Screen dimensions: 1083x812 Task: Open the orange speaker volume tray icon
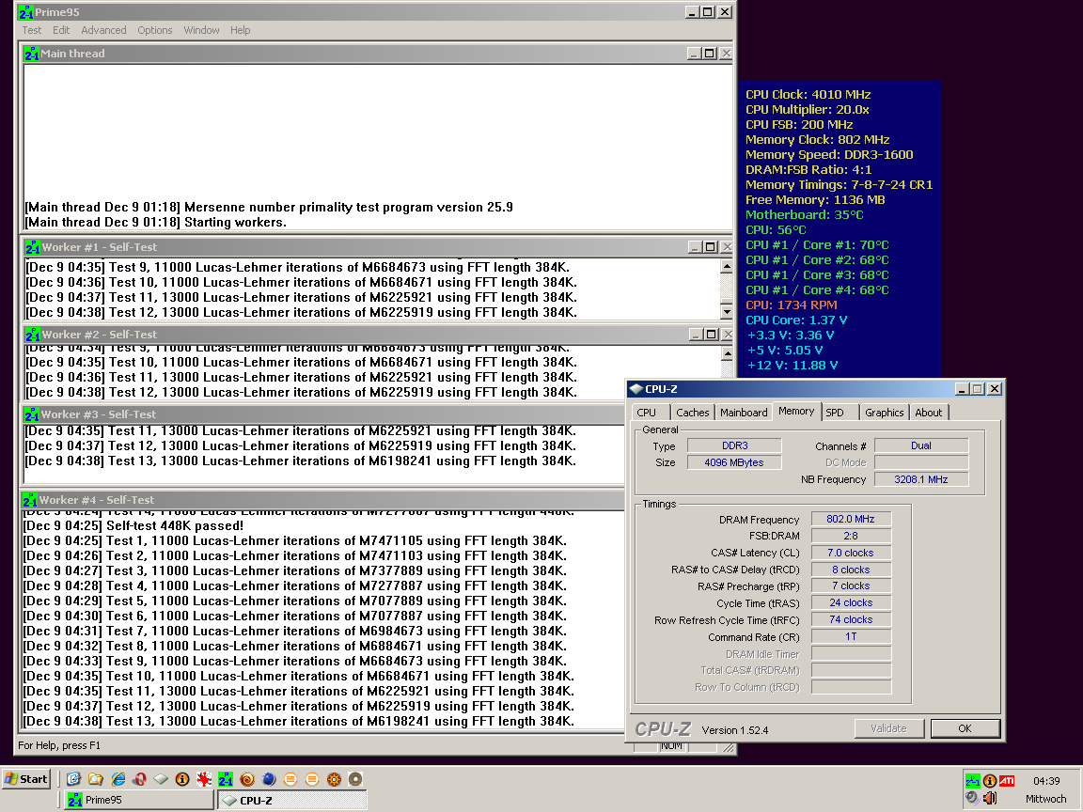pos(990,798)
